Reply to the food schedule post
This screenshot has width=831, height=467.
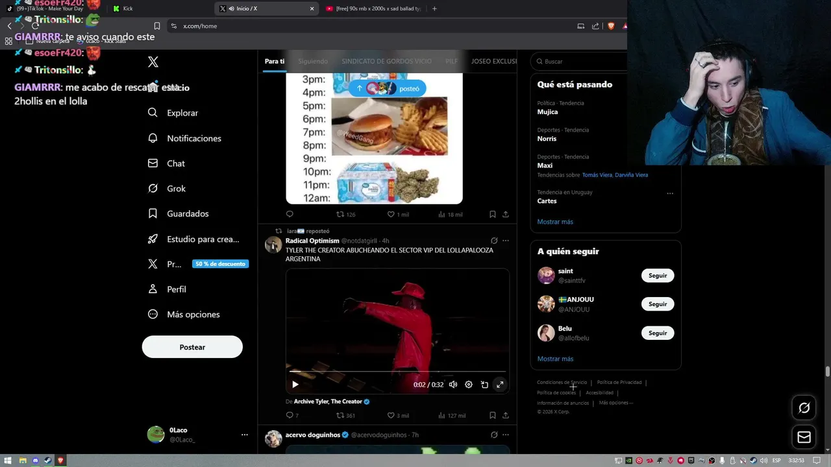290,214
